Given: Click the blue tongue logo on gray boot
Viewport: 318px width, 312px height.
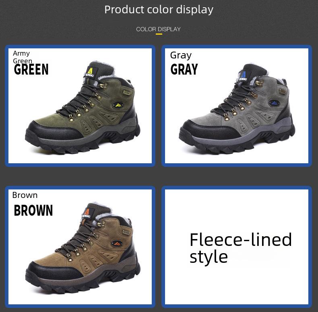Looking at the screenshot, I should 243,75.
